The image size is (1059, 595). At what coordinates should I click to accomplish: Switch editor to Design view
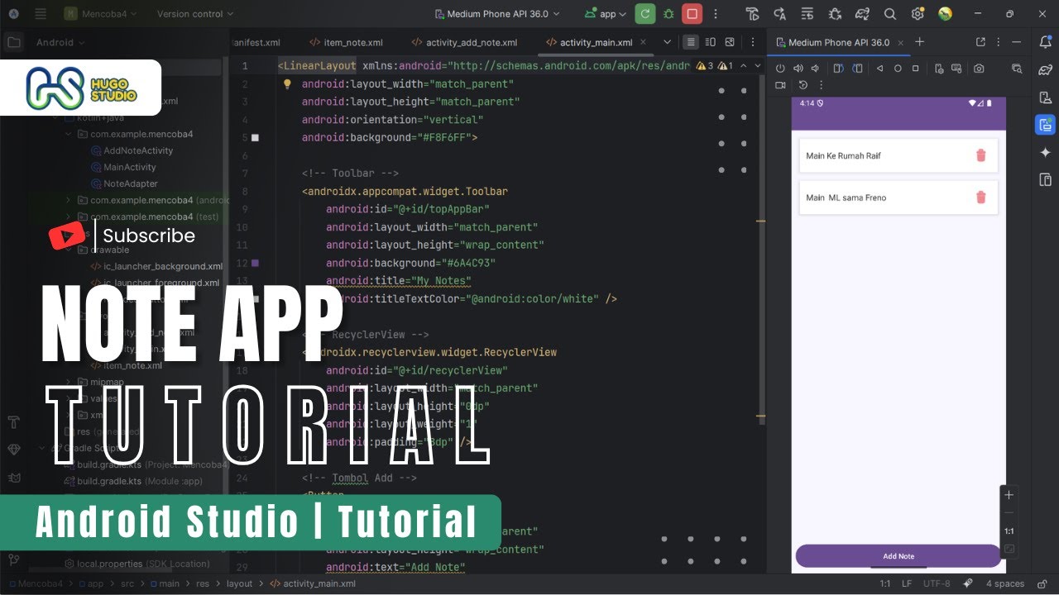(x=730, y=42)
